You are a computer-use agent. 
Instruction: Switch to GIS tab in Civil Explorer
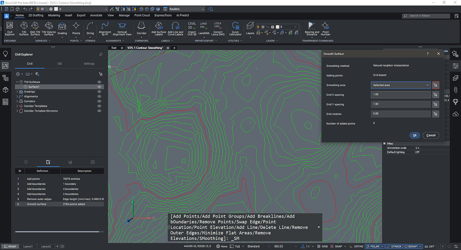tap(59, 64)
